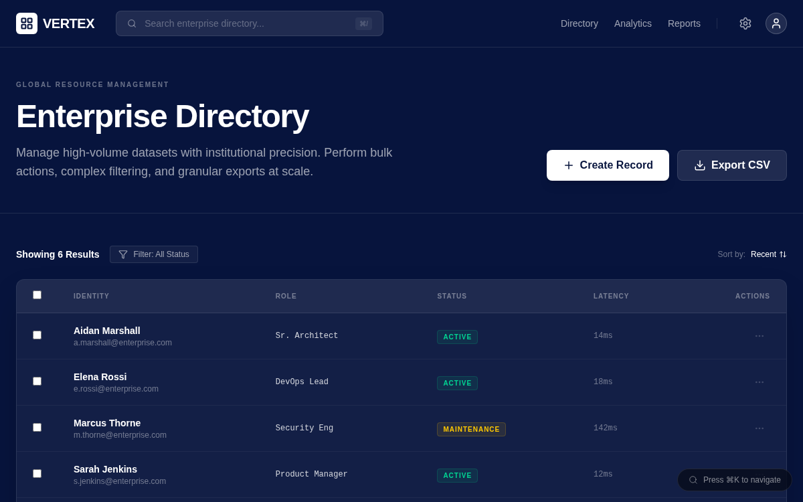Click the MAINTENANCE badge for Marcus Thorne

(471, 429)
